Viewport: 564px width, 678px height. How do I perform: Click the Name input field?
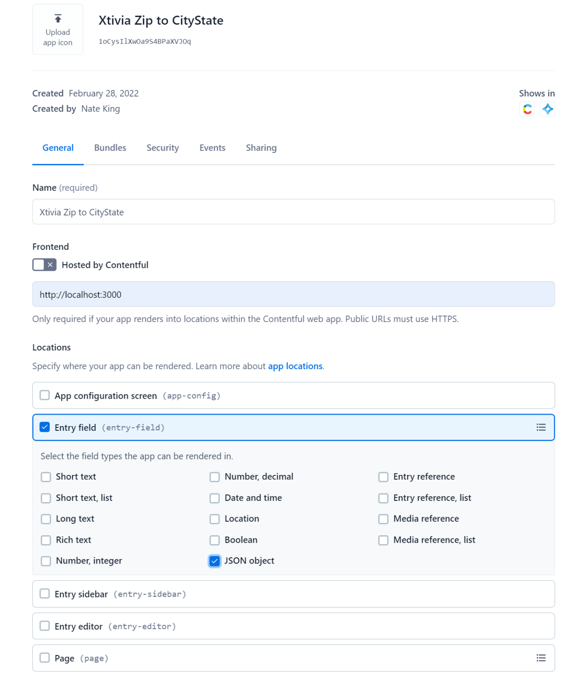[x=293, y=212]
